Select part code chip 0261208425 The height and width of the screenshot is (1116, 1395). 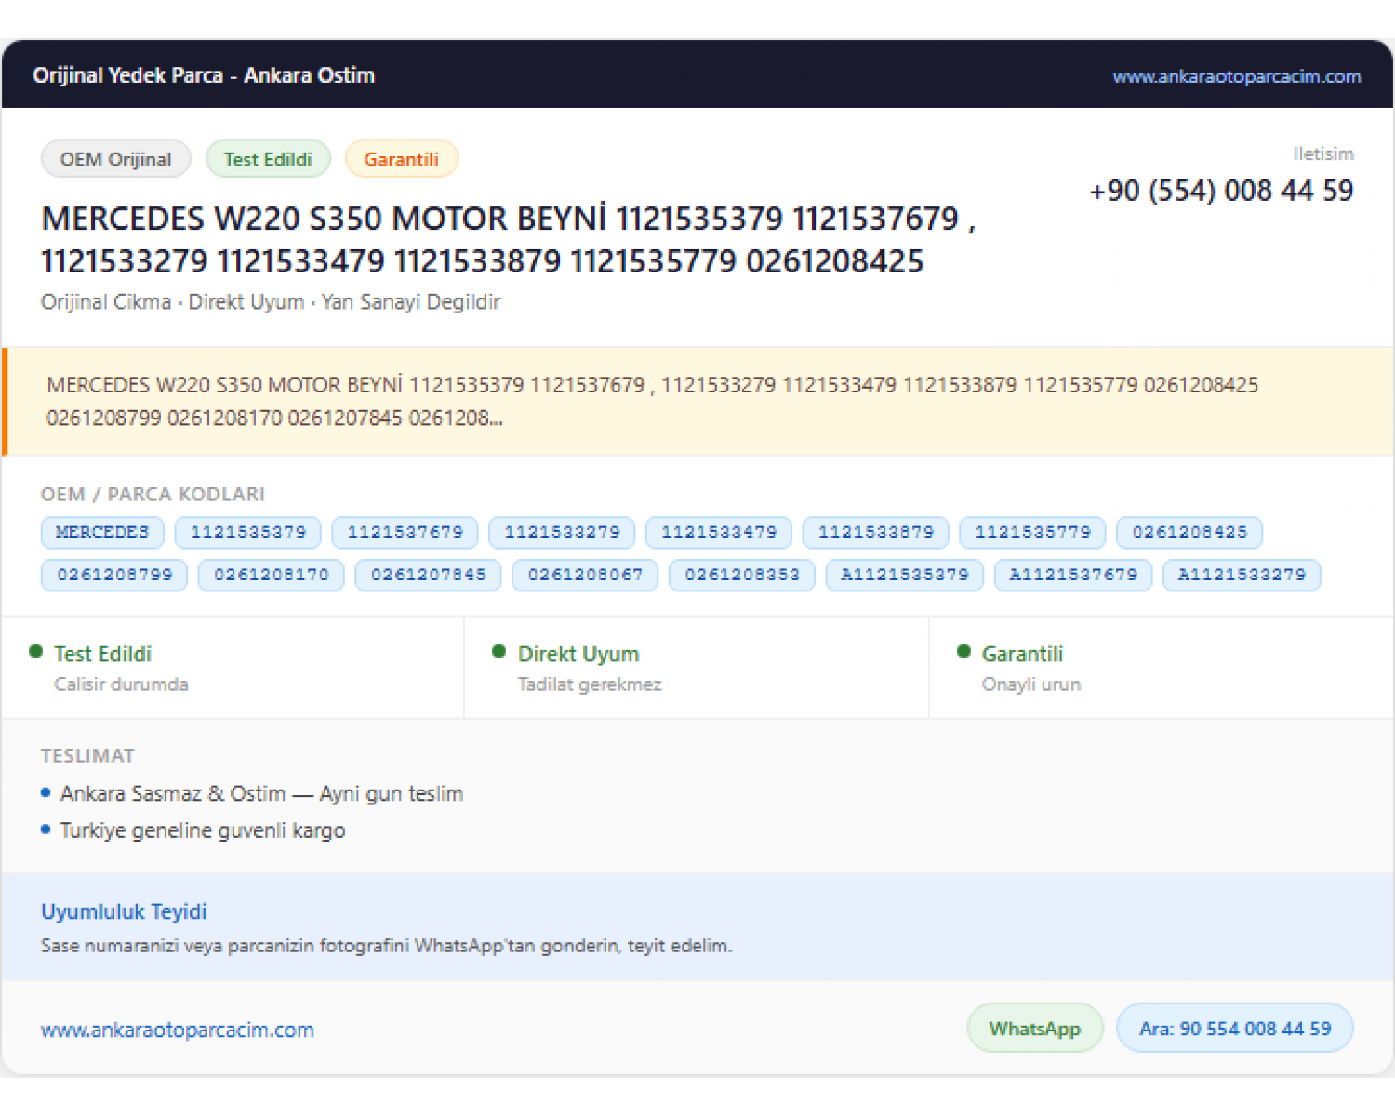click(1189, 532)
